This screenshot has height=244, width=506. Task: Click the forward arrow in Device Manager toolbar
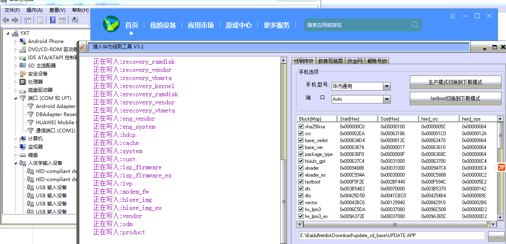click(15, 20)
